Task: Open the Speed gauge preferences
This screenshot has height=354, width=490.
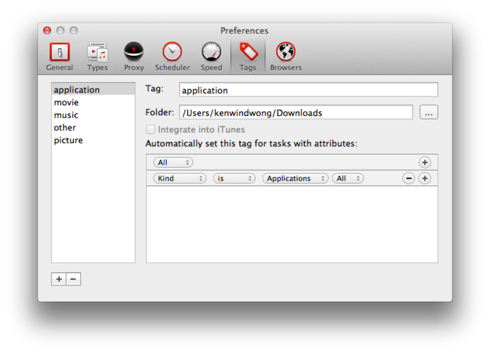Action: pos(211,56)
